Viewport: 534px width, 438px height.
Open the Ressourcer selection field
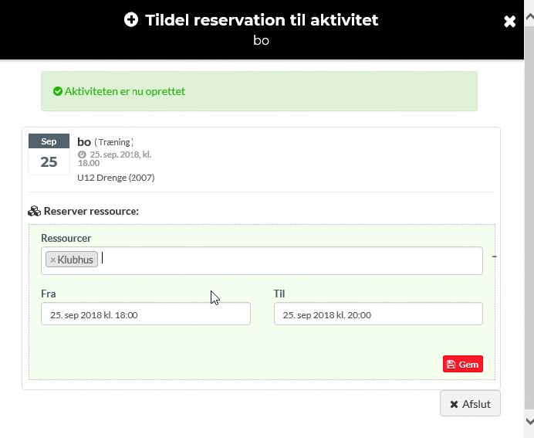click(x=262, y=261)
